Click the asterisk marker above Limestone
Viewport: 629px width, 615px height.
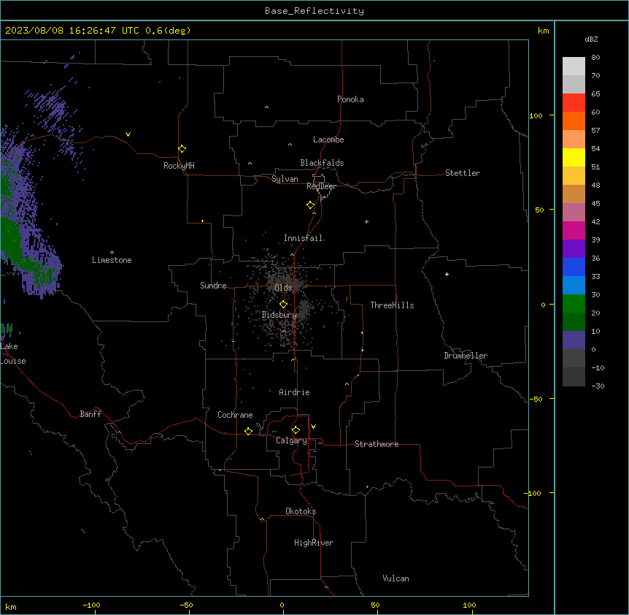[112, 253]
